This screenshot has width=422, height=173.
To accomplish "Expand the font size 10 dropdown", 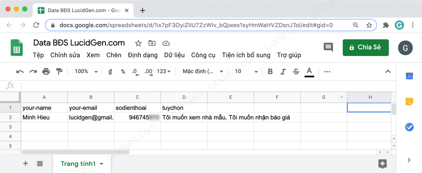I will 246,72.
